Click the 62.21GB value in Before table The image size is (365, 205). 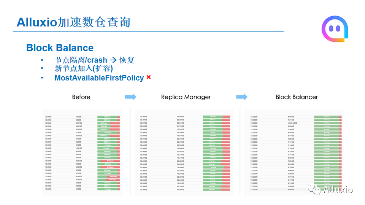pos(79,161)
